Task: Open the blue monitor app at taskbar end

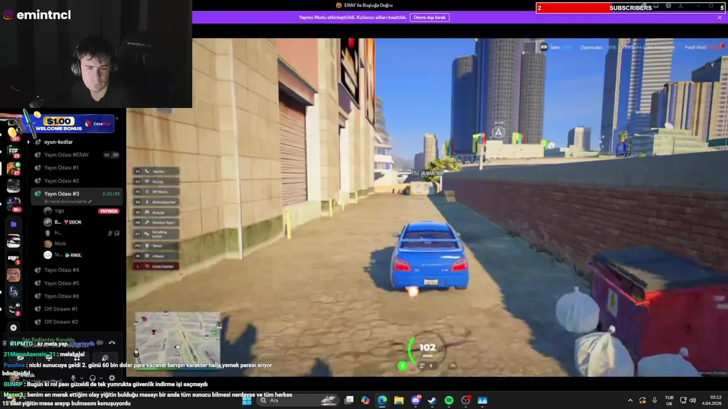Action: 482,400
